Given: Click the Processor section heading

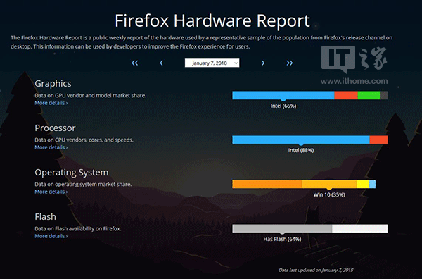Looking at the screenshot, I should (55, 128).
